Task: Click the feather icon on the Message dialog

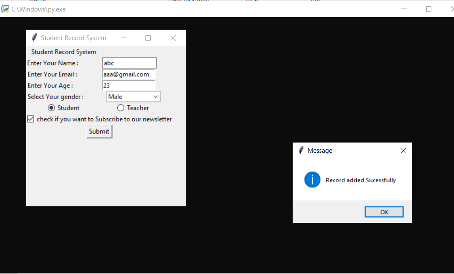Action: [301, 150]
